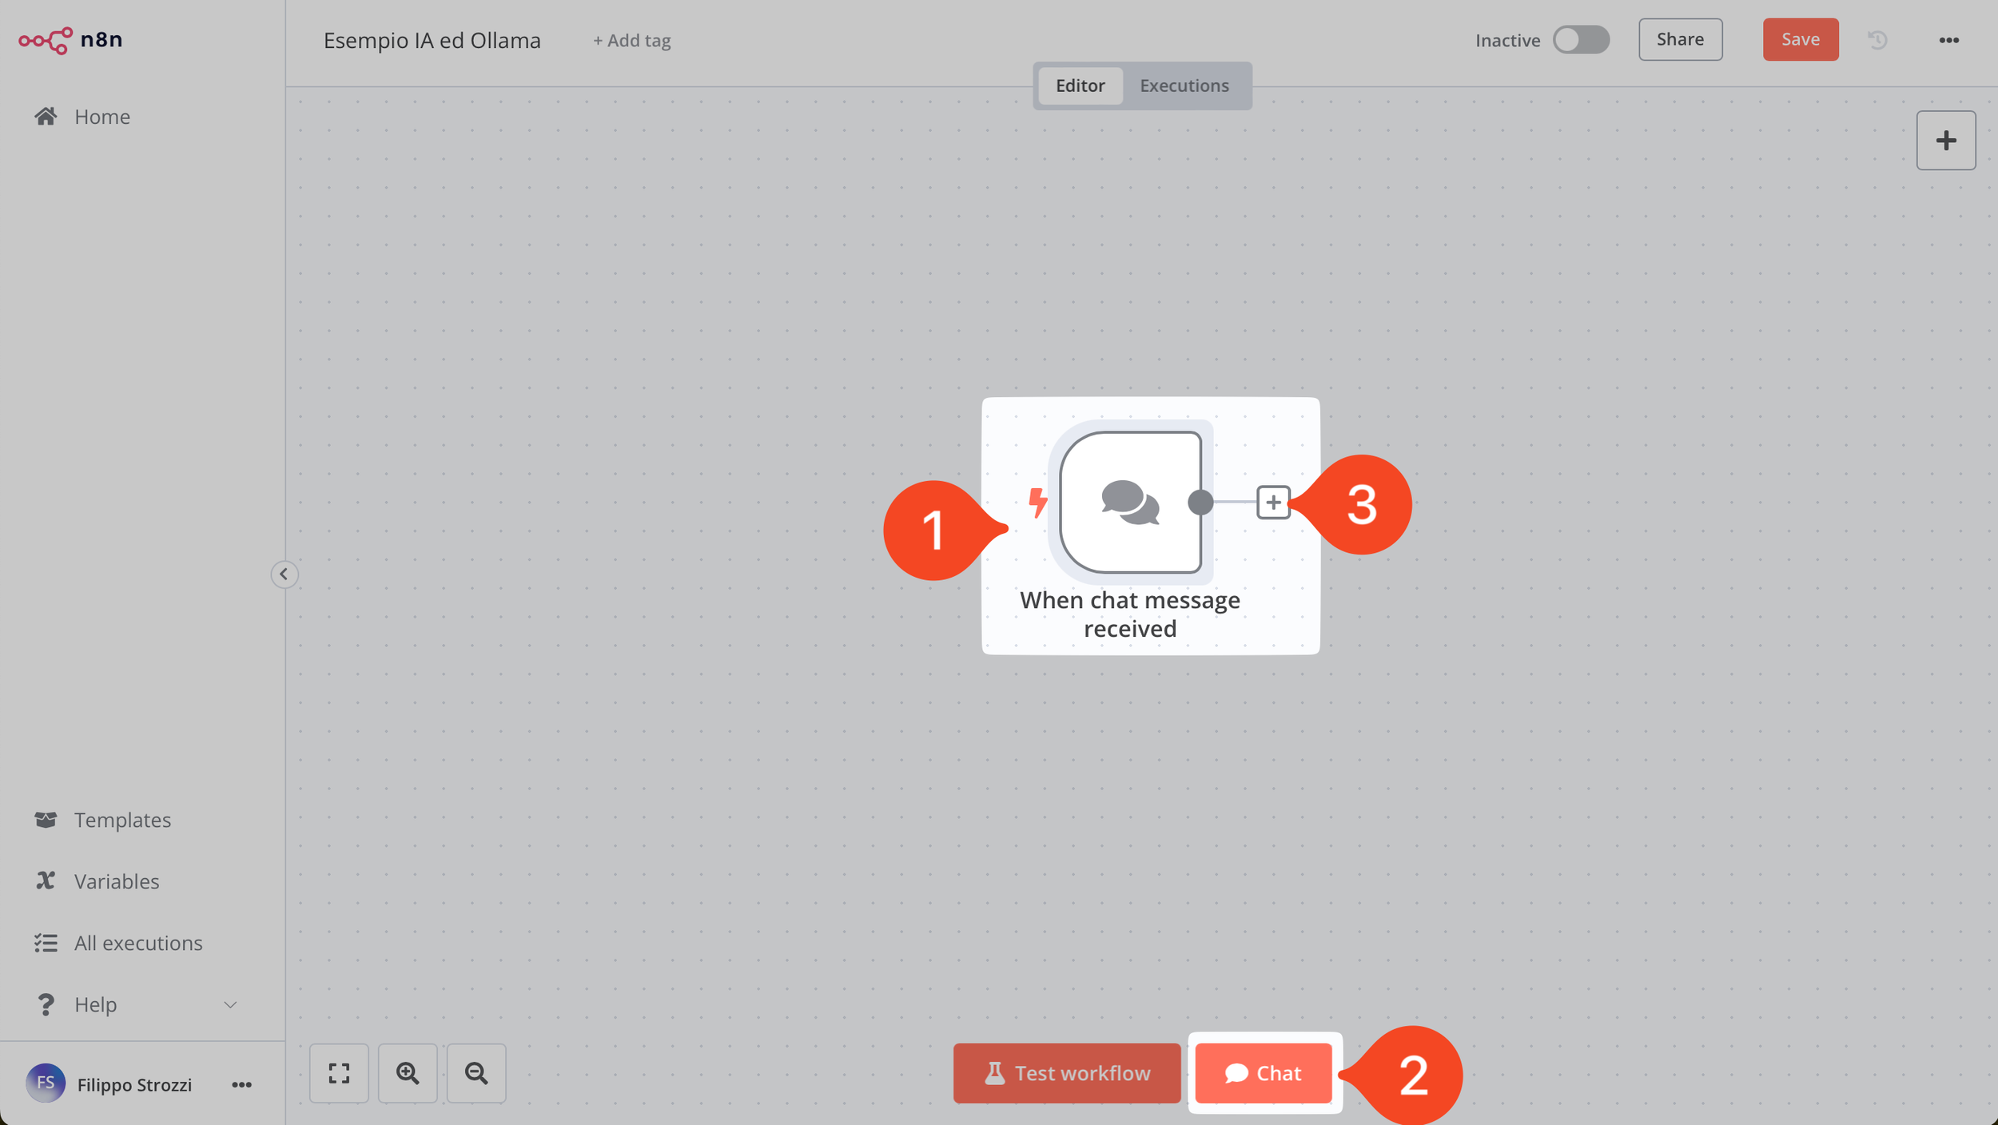
Task: Open the workflow history icon
Action: [x=1877, y=40]
